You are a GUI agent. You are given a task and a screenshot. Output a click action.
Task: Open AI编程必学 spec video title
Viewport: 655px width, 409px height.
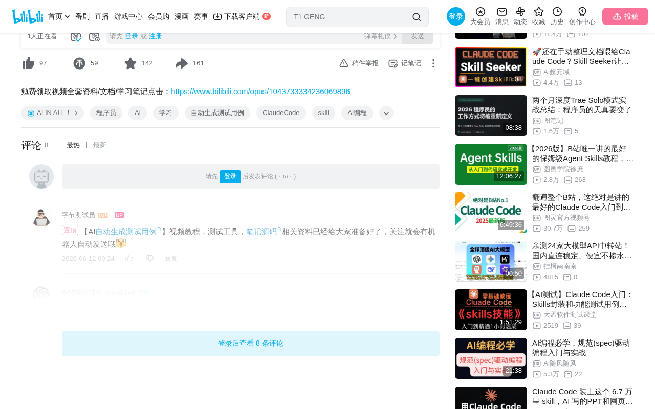coord(582,348)
